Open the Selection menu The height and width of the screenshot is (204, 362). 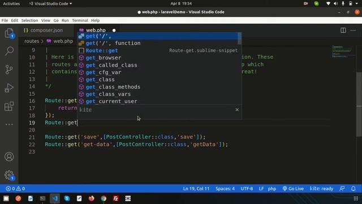click(29, 20)
